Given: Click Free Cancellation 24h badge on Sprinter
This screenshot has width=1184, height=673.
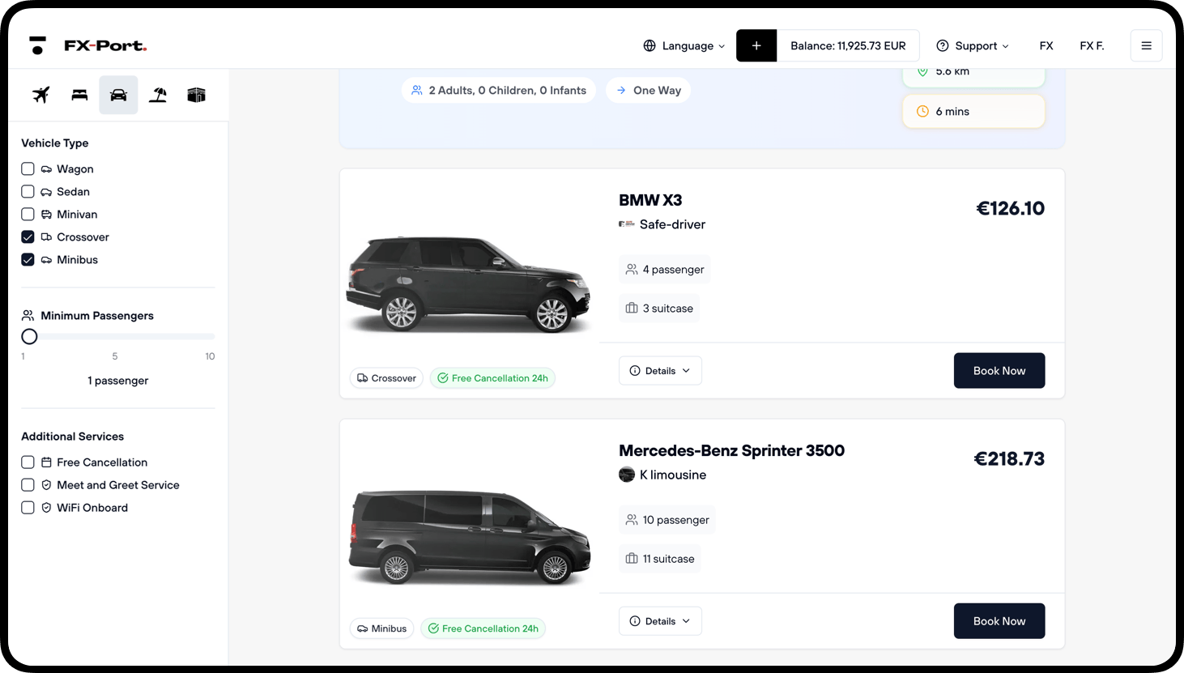Looking at the screenshot, I should pos(483,628).
